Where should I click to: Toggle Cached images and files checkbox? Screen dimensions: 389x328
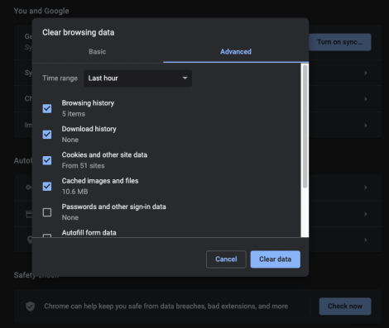(x=47, y=186)
